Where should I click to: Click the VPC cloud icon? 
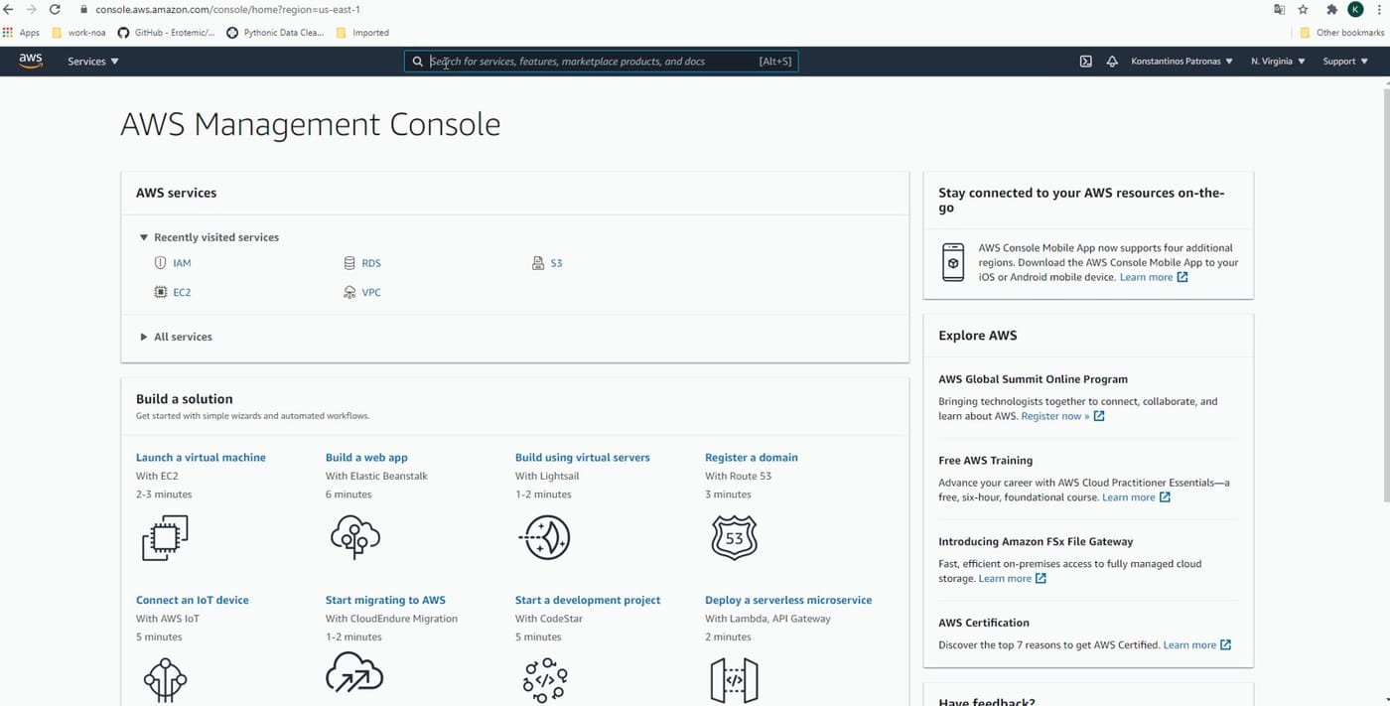tap(349, 292)
